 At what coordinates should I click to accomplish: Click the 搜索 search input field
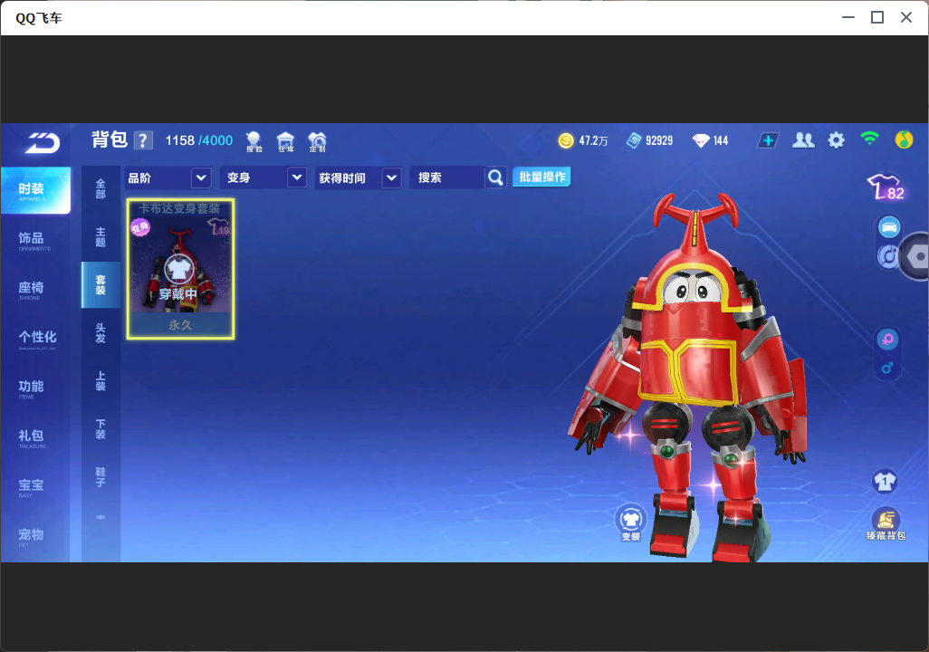coord(447,177)
